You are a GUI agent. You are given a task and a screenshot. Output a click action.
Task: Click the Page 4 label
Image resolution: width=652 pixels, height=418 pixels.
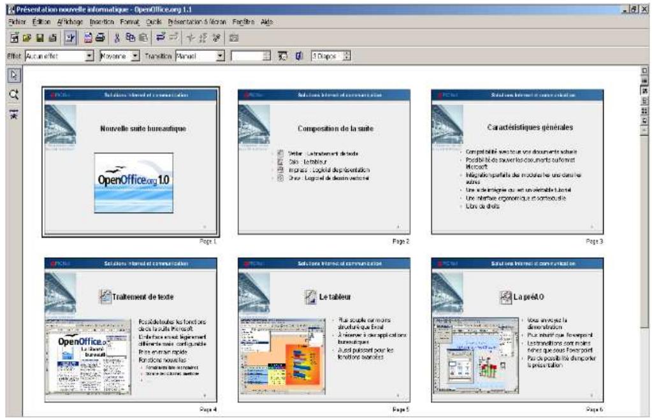tap(208, 410)
